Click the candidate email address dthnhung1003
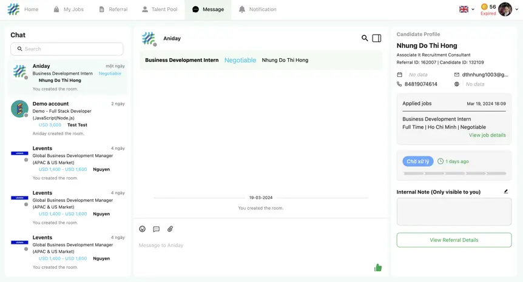This screenshot has height=282, width=523. coord(485,75)
